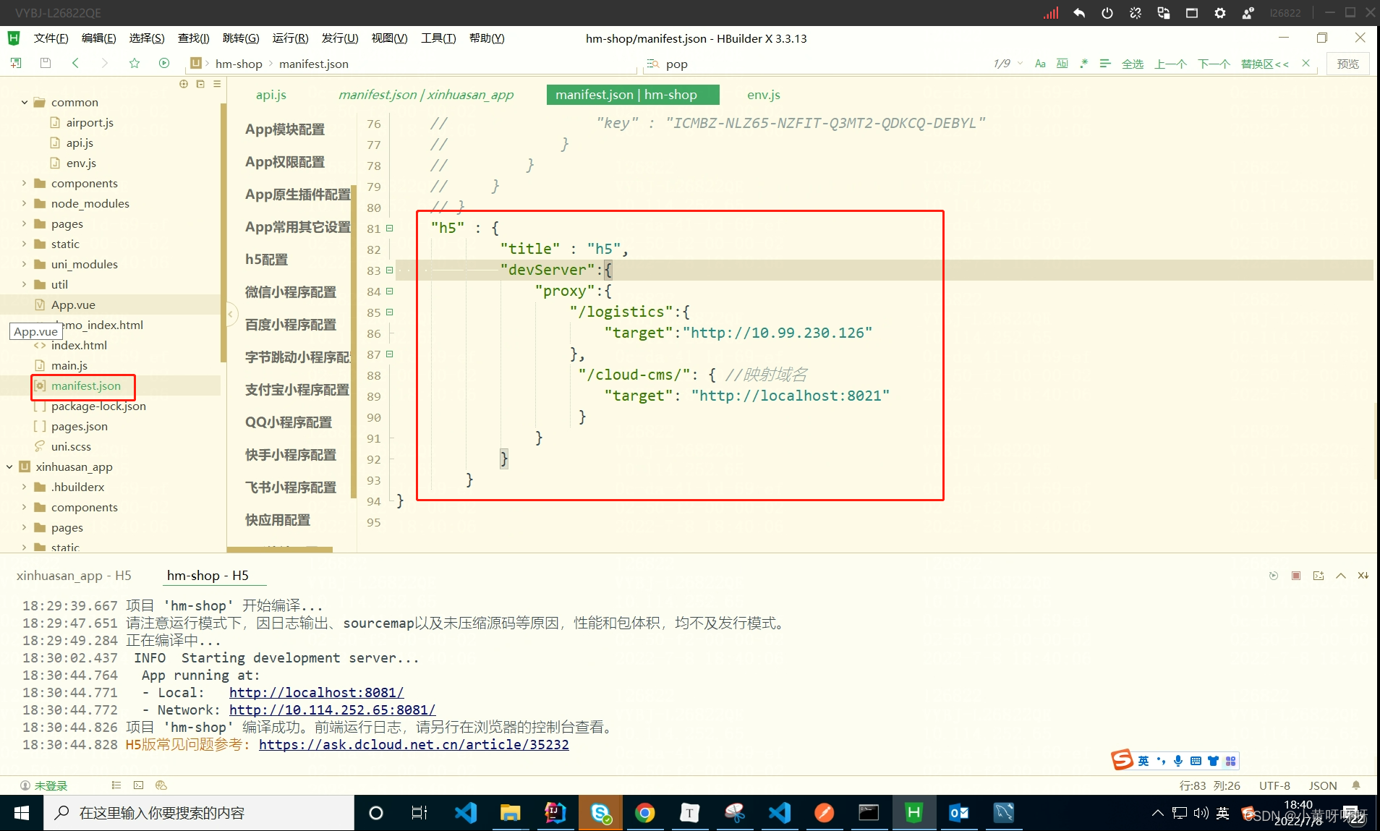Expand the components folder under hm-shop
Viewport: 1380px width, 831px height.
coord(24,183)
